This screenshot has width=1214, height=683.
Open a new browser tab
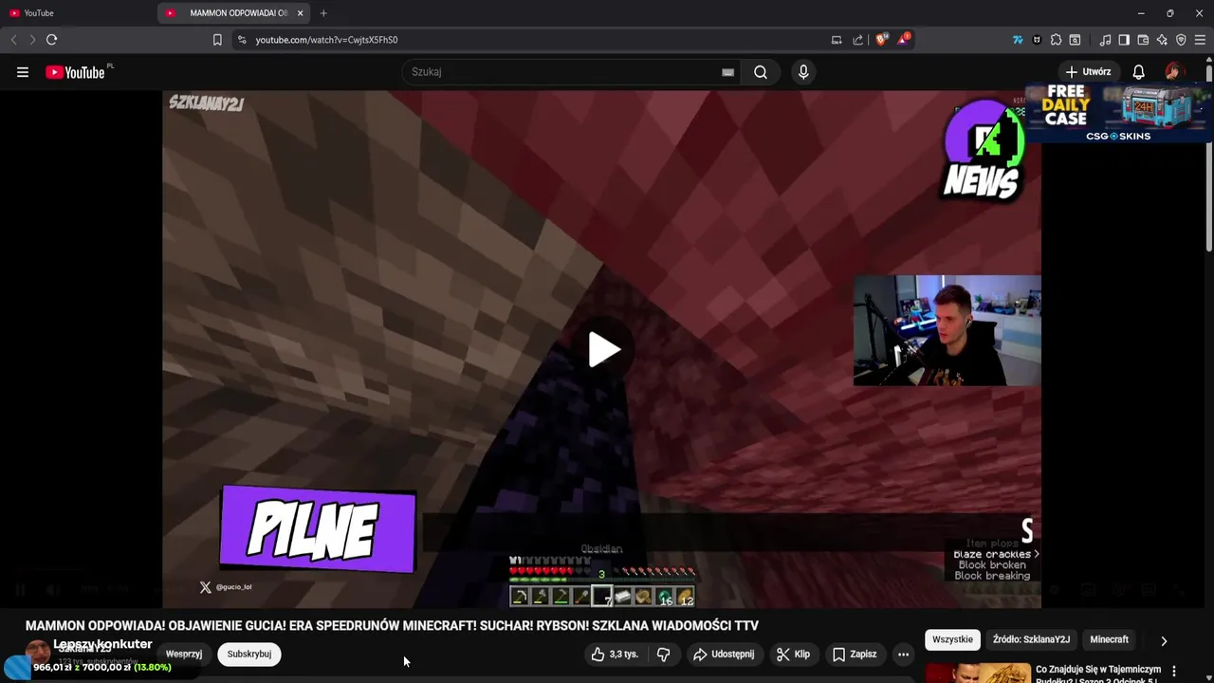pos(323,13)
